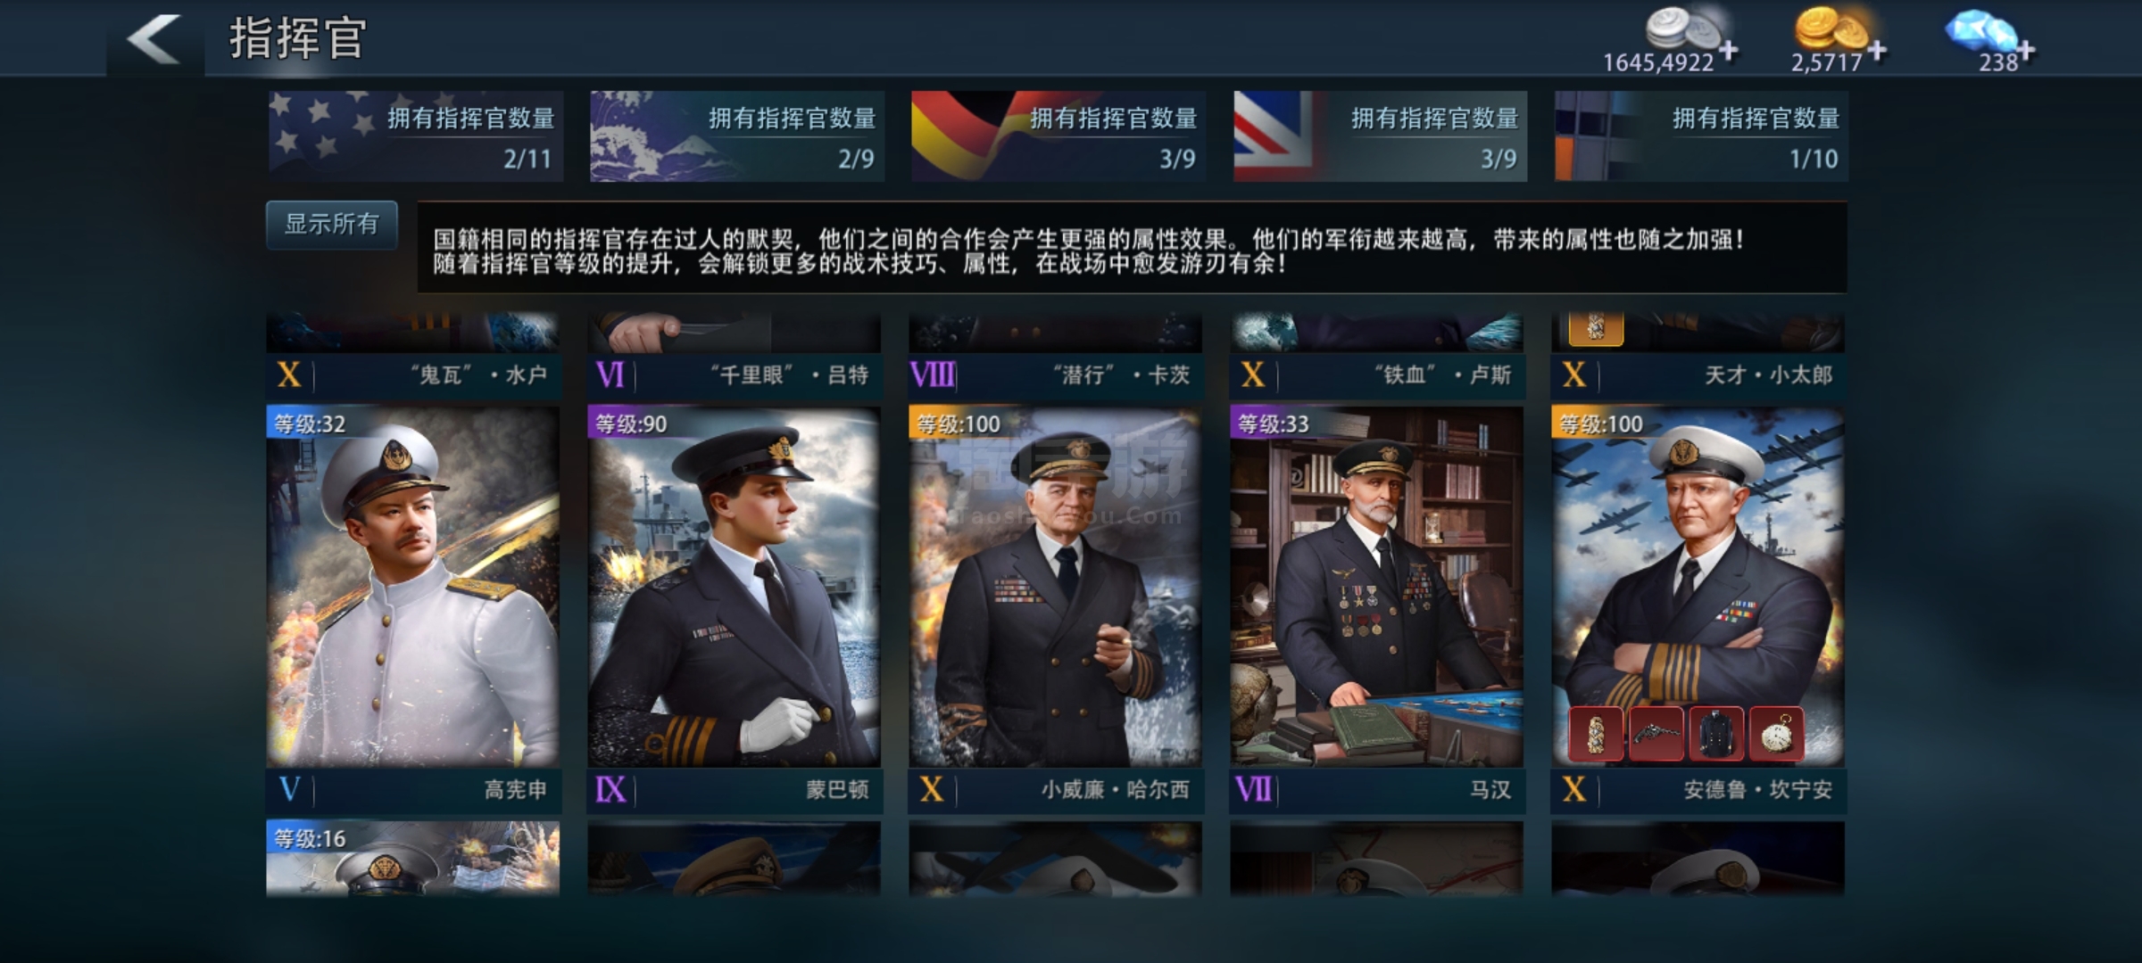Viewport: 2142px width, 963px height.
Task: Select the British flag commanders tab 3/9
Action: [x=1380, y=136]
